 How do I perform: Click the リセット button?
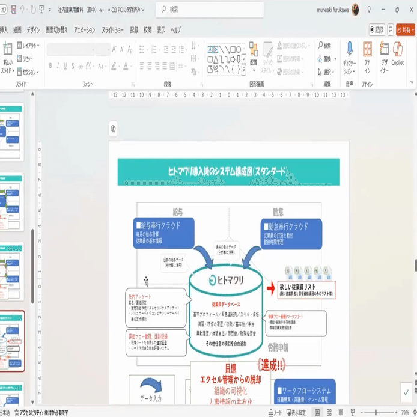(x=25, y=59)
